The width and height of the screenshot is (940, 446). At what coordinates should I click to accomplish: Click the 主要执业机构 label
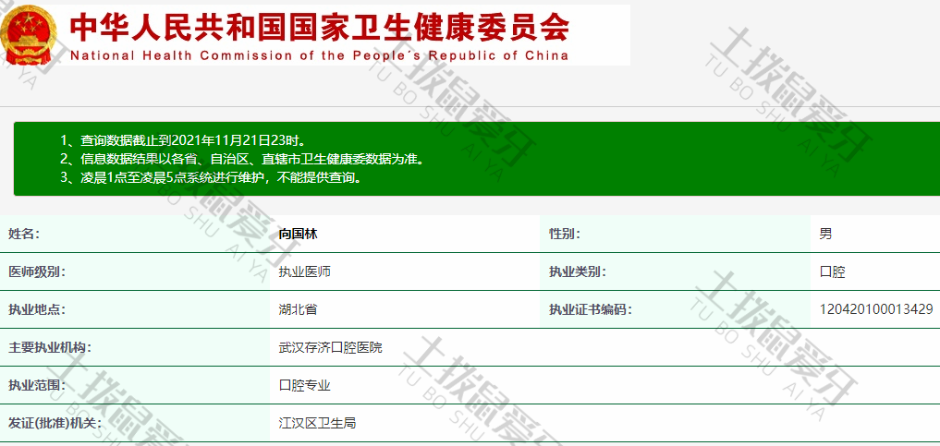[50, 347]
